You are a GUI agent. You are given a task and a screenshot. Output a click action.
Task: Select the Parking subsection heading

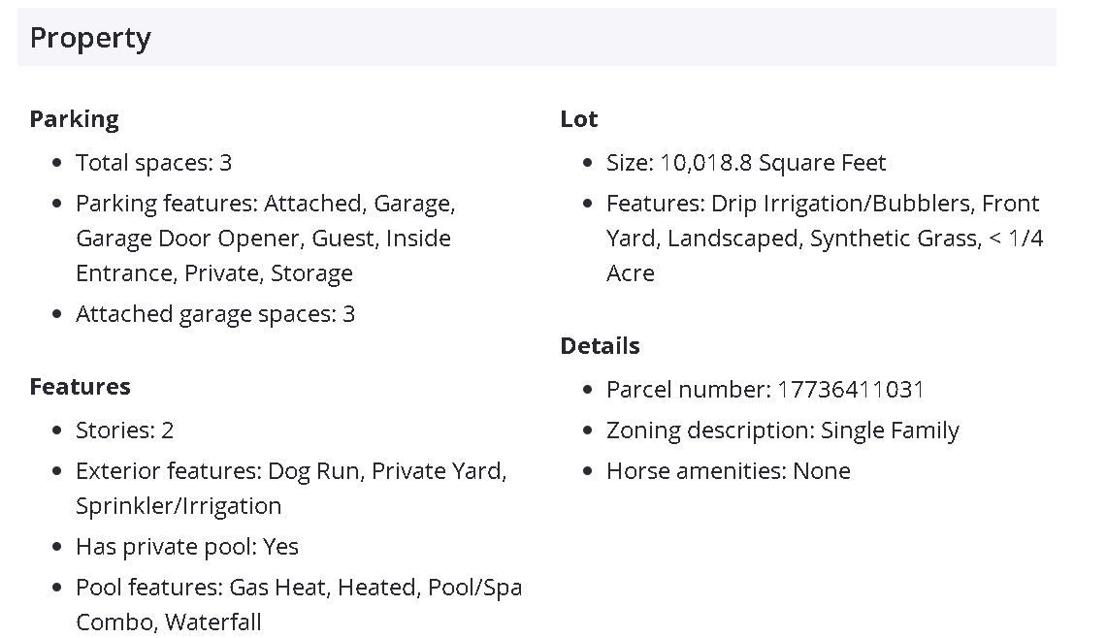click(x=74, y=119)
